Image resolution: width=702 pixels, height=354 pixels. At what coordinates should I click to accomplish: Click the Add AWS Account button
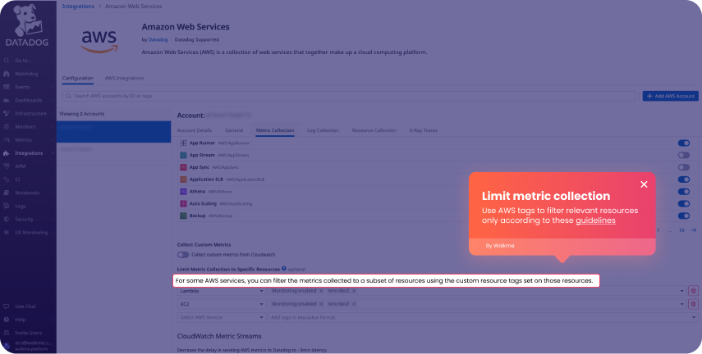pos(670,96)
